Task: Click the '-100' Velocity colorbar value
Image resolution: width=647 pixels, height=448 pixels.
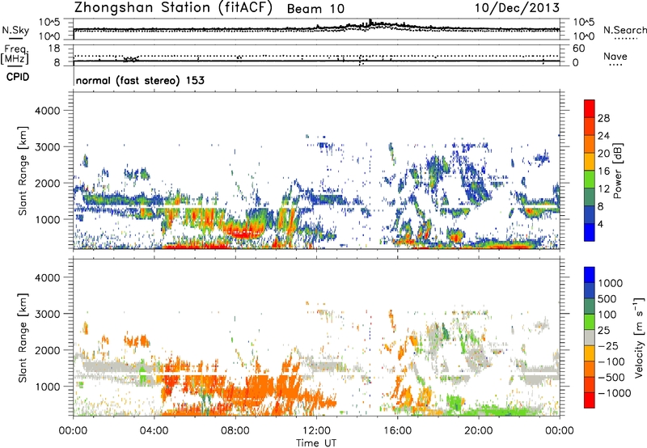Action: tap(613, 361)
